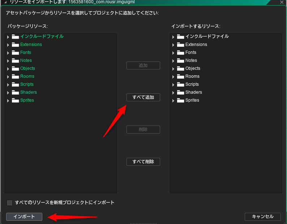Select green Objects label in package resources
The width and height of the screenshot is (287, 224).
27,68
